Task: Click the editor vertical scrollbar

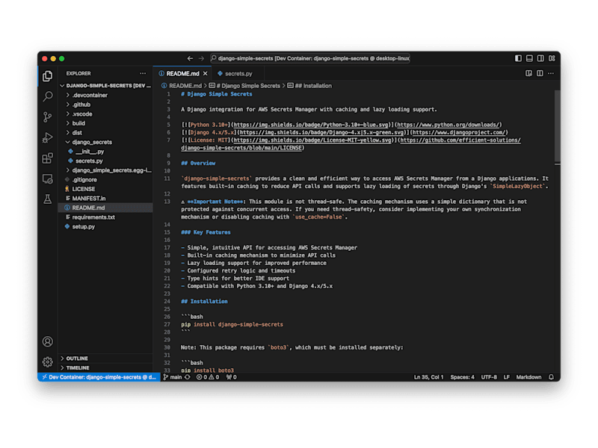Action: coord(557,125)
